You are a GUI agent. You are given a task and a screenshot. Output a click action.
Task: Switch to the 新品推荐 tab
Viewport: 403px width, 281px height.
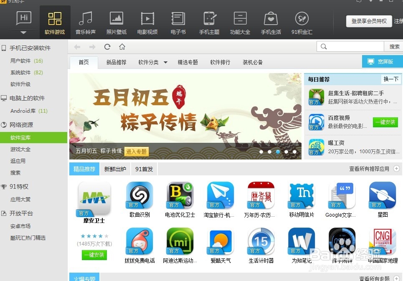117,62
